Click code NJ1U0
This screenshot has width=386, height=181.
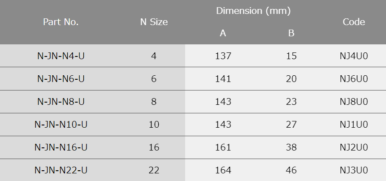pyautogui.click(x=354, y=125)
